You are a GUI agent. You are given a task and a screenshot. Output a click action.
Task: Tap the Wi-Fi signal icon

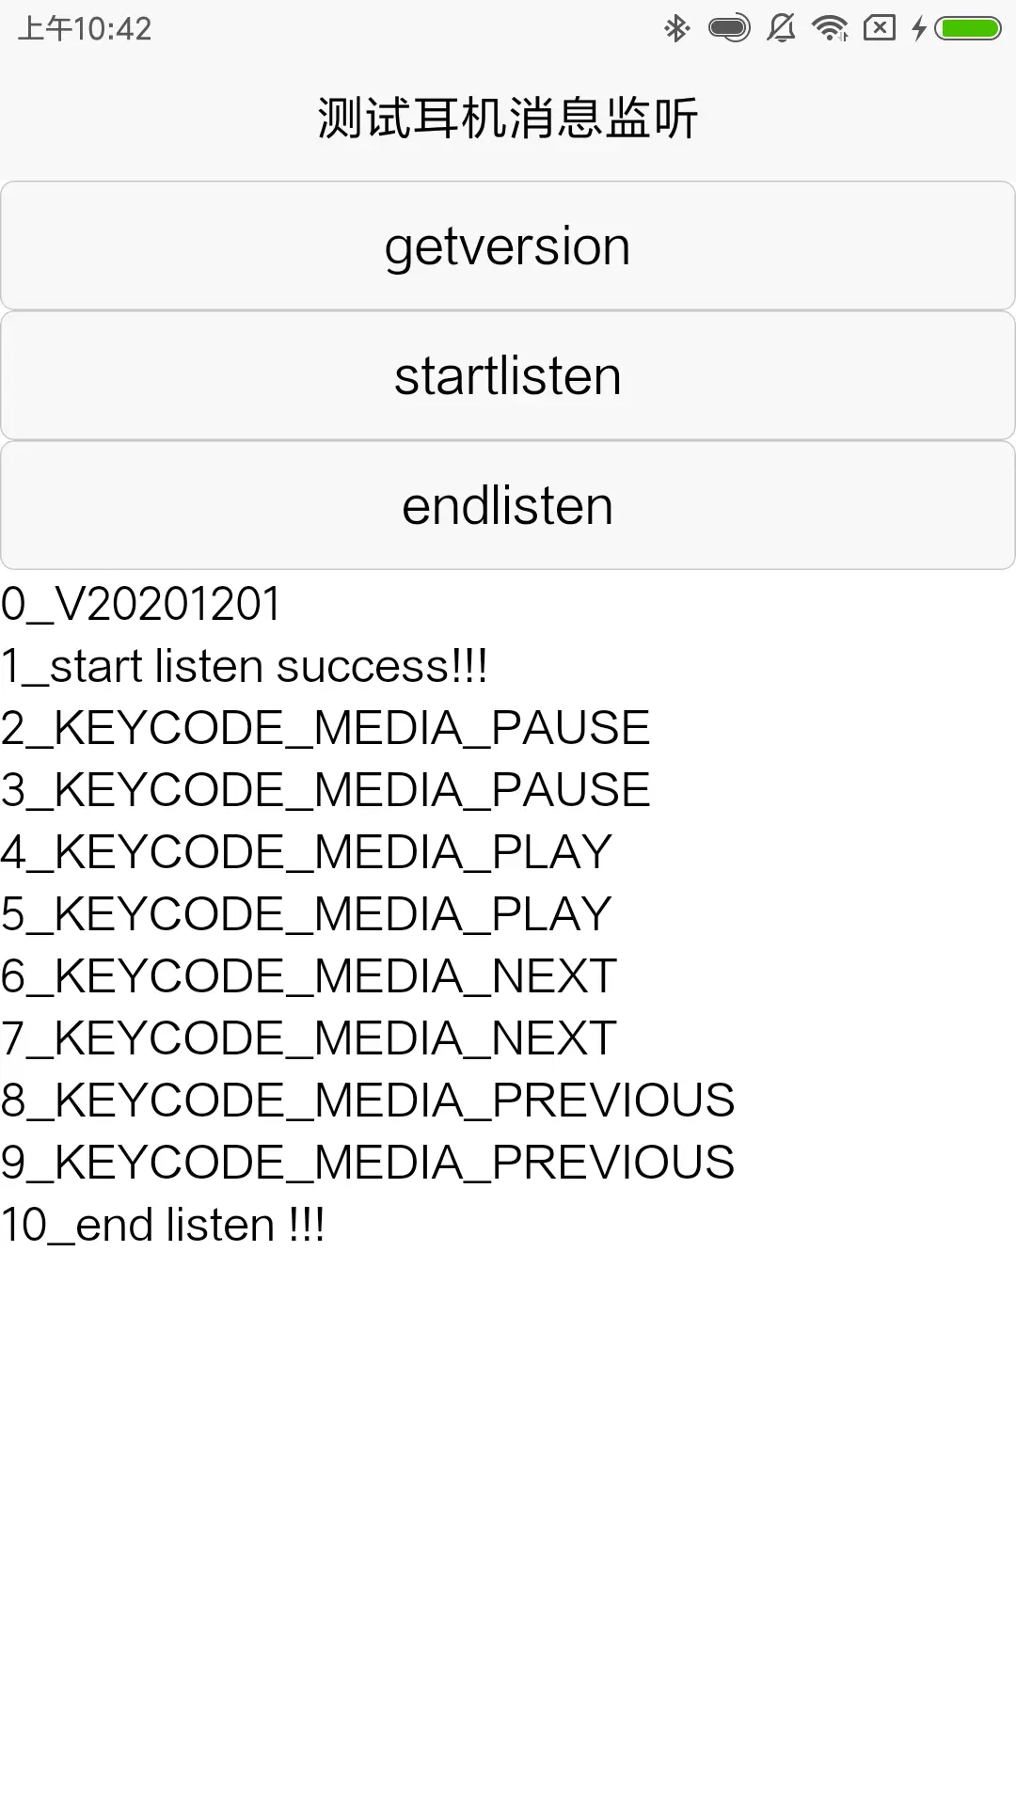pyautogui.click(x=830, y=28)
